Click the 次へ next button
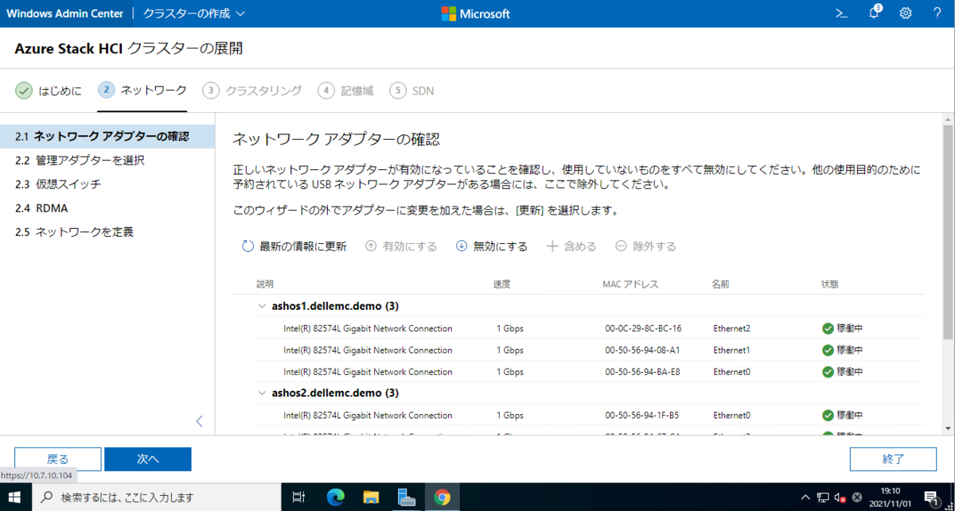 148,459
